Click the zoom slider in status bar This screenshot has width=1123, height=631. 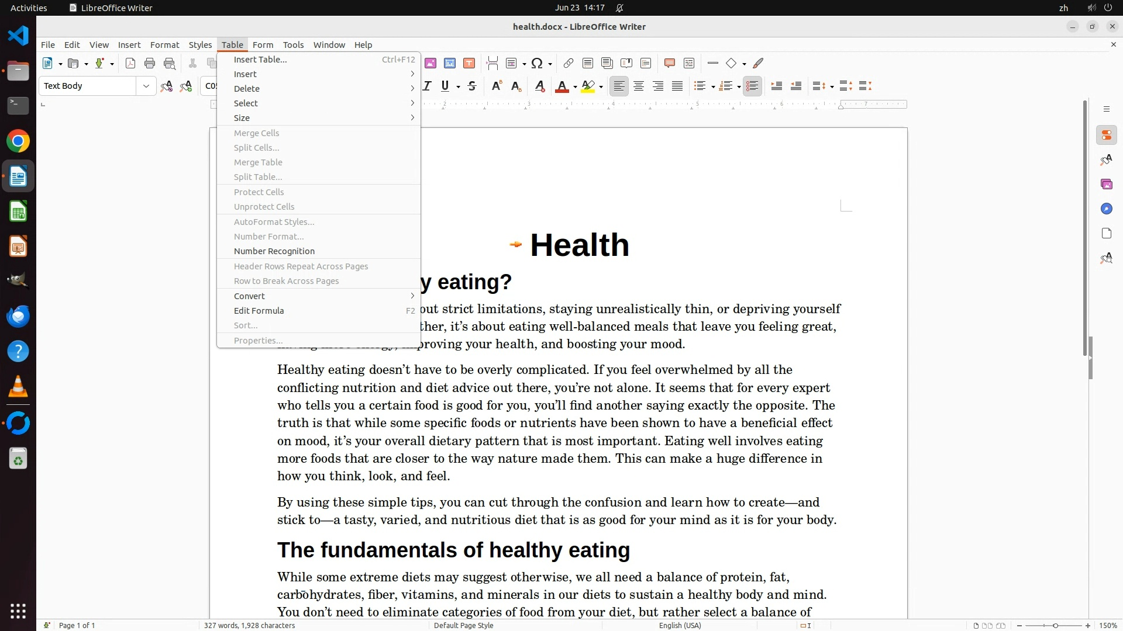click(x=1055, y=625)
